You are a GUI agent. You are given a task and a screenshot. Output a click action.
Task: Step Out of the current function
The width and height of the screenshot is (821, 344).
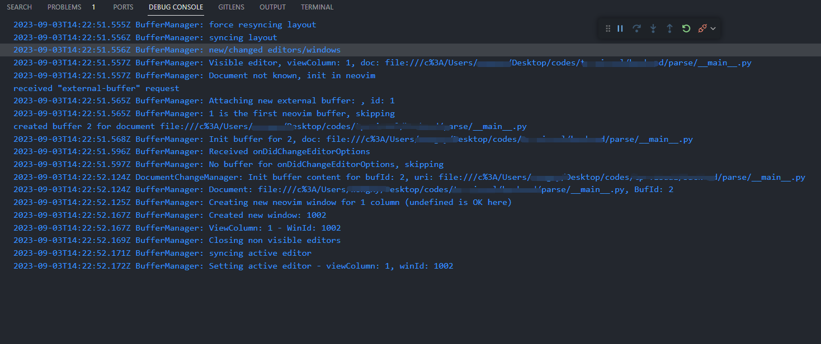click(669, 28)
